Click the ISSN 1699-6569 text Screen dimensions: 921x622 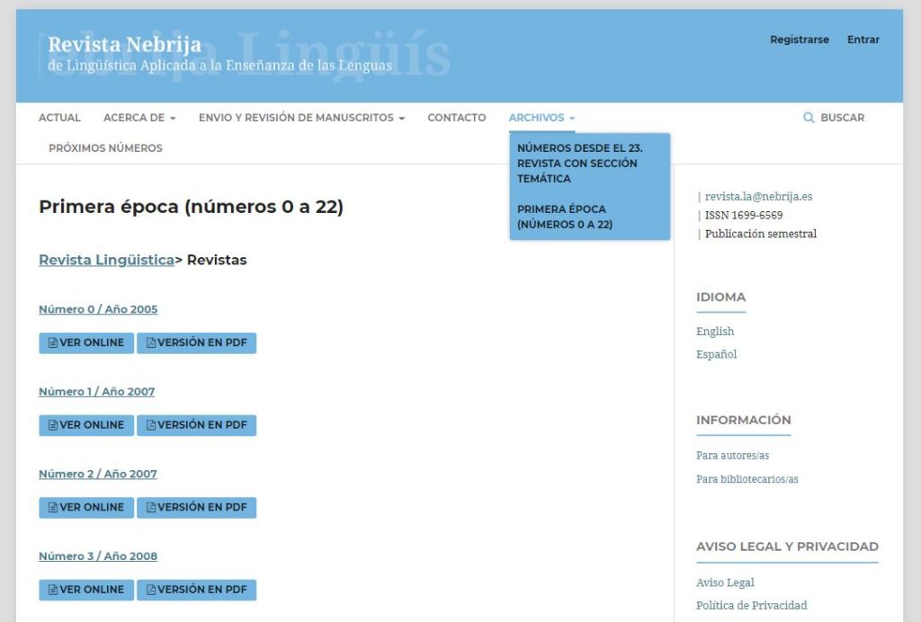click(744, 216)
